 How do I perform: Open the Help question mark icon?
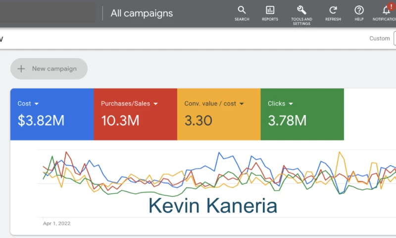pyautogui.click(x=359, y=10)
